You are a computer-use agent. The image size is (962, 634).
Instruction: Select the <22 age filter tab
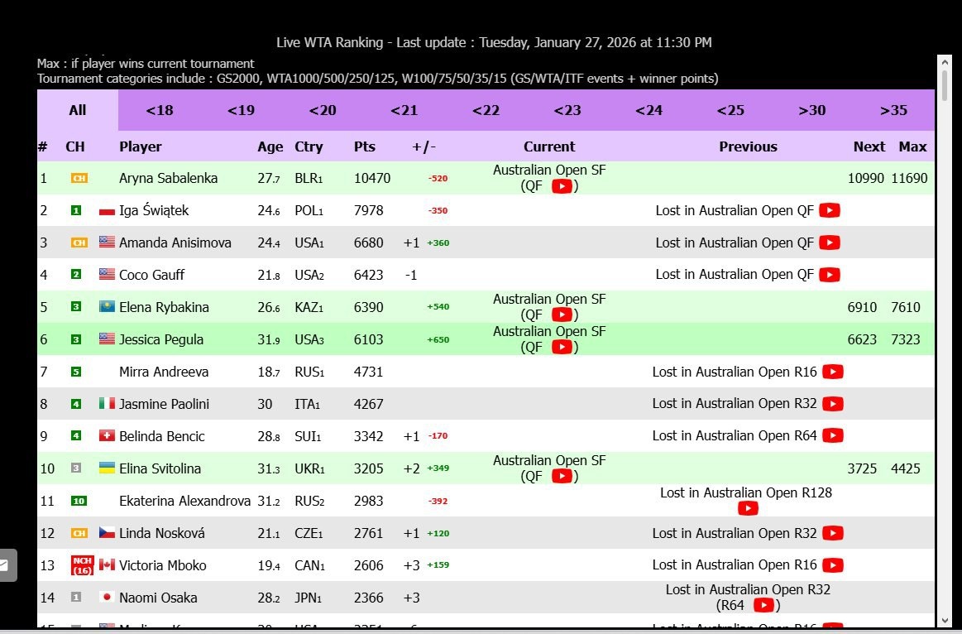coord(486,110)
